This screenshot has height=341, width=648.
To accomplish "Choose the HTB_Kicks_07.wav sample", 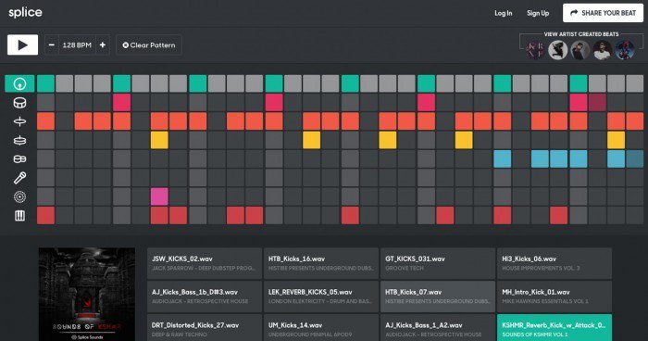I will click(438, 297).
